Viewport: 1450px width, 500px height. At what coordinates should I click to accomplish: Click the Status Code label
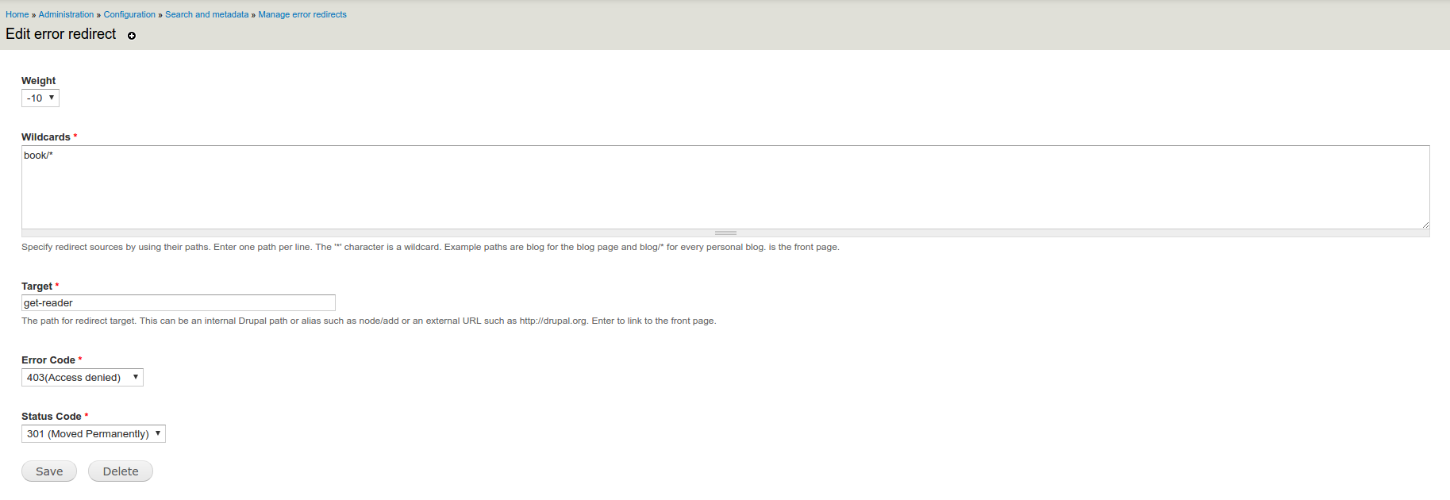coord(52,417)
